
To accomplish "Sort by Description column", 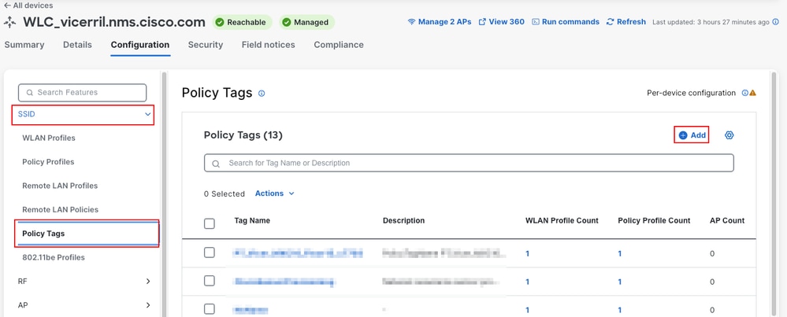I will [x=403, y=221].
